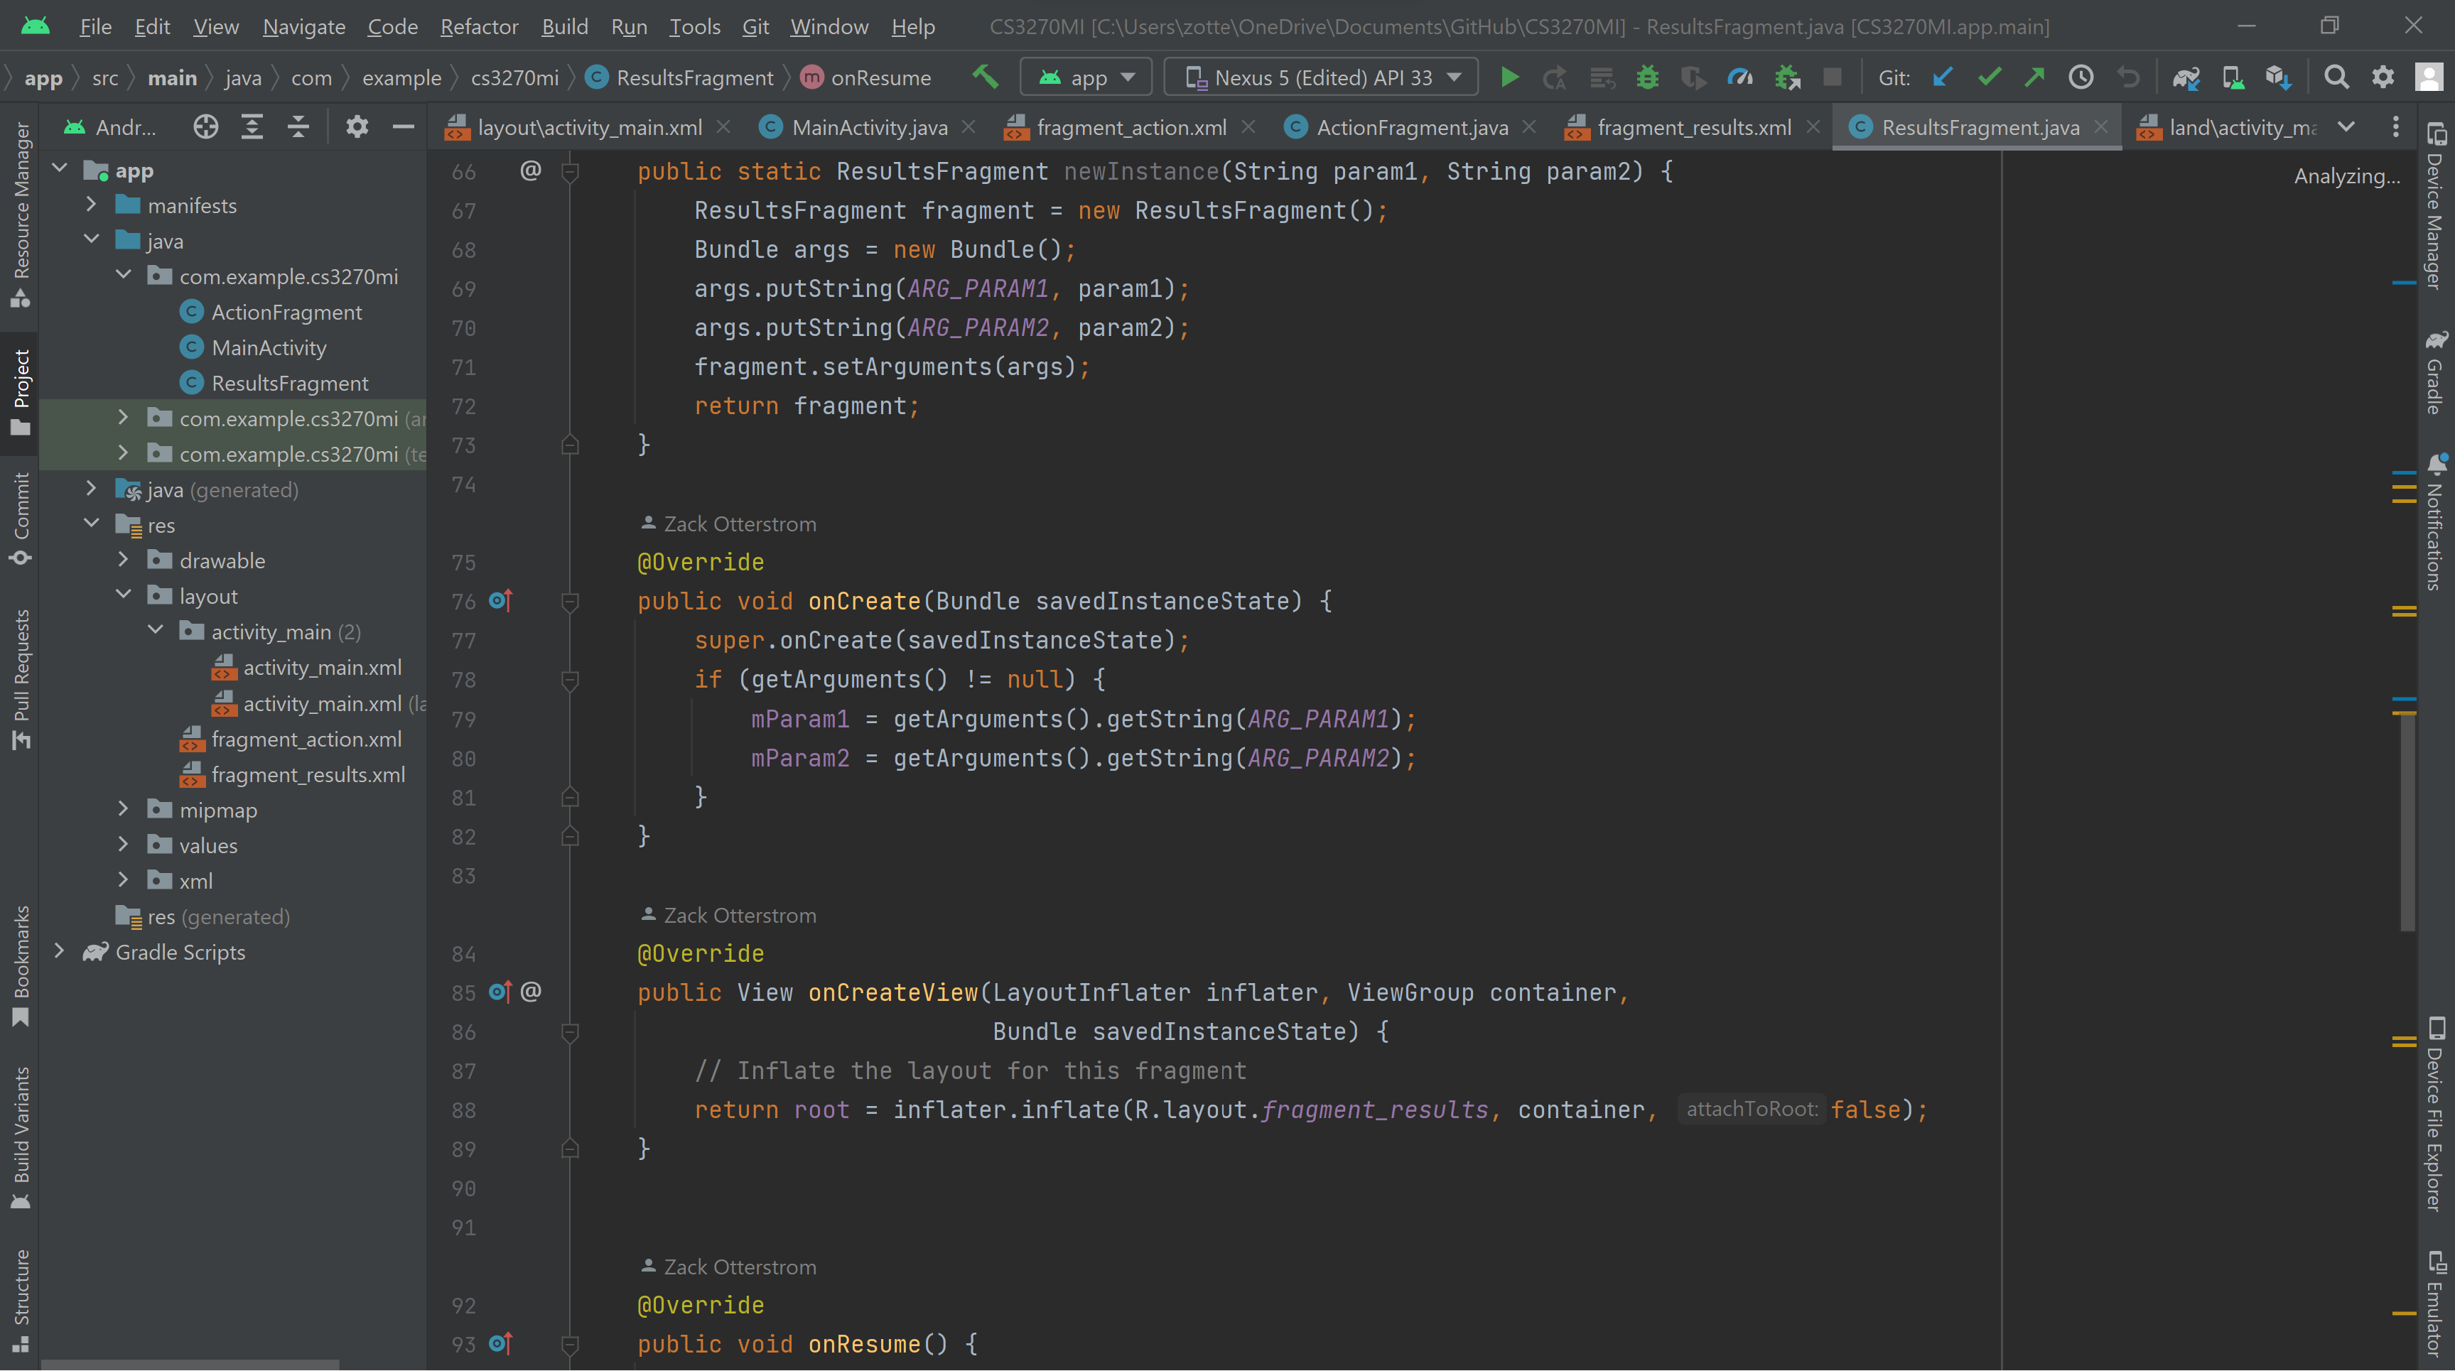Viewport: 2455px width, 1371px height.
Task: Click Sync Project with Gradle Files icon
Action: (x=2186, y=77)
